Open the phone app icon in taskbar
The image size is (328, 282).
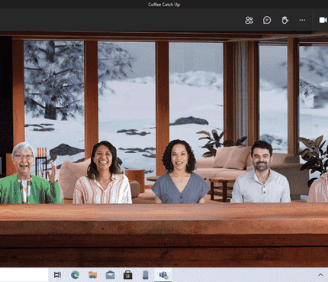coord(145,275)
